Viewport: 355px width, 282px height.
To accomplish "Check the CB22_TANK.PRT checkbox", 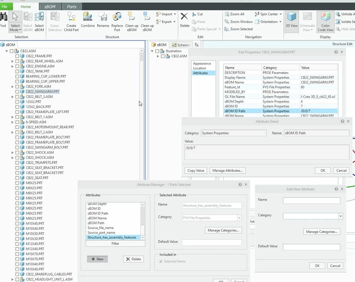I will click(x=17, y=71).
